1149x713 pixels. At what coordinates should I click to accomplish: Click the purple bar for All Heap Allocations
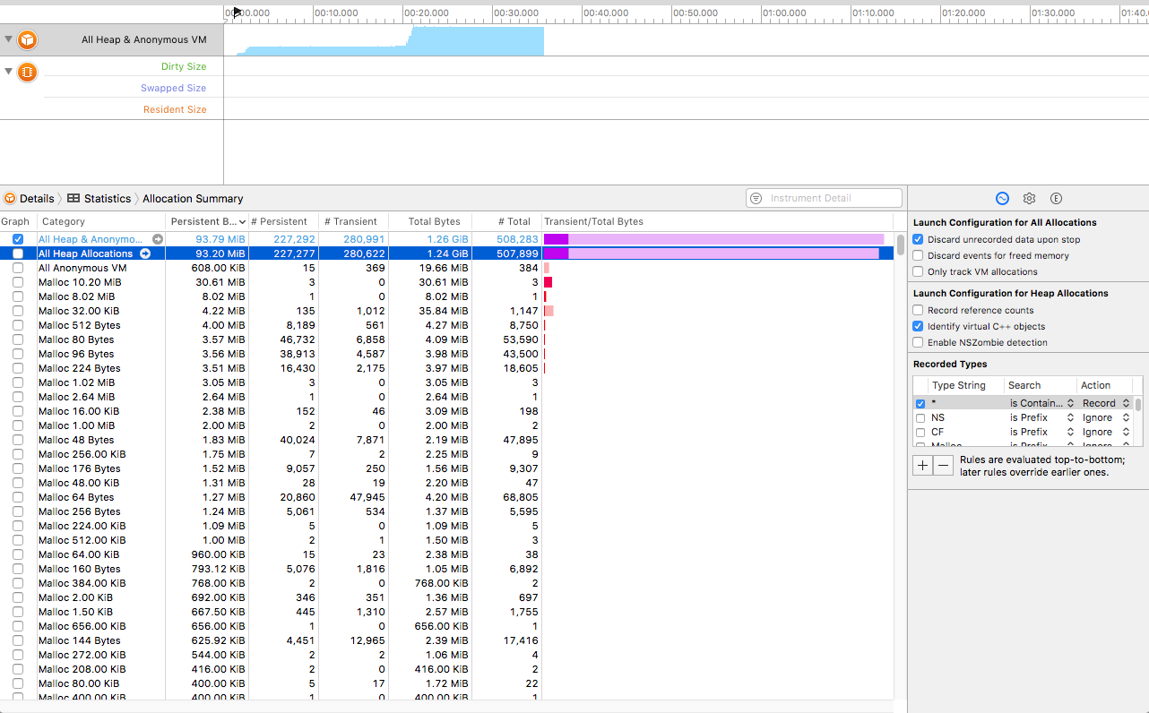[712, 253]
